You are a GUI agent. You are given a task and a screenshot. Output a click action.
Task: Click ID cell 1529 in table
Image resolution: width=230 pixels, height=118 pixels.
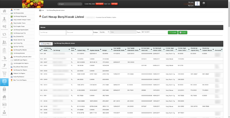[41, 59]
